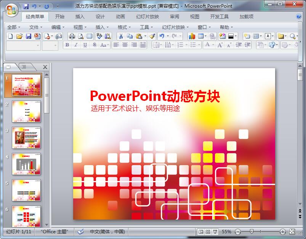The width and height of the screenshot is (306, 239).
Task: Switch to Normal view button
Action: point(200,232)
